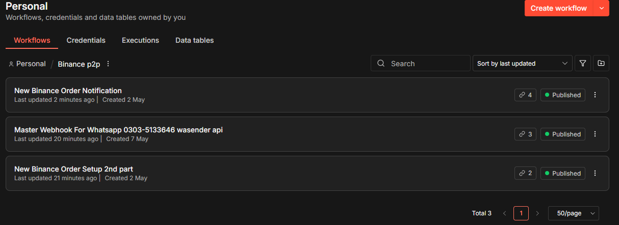This screenshot has height=225, width=619.
Task: Open Binance p2p folder options menu
Action: tap(108, 64)
